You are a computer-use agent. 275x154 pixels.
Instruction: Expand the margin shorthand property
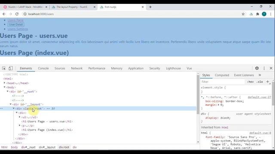click(219, 105)
